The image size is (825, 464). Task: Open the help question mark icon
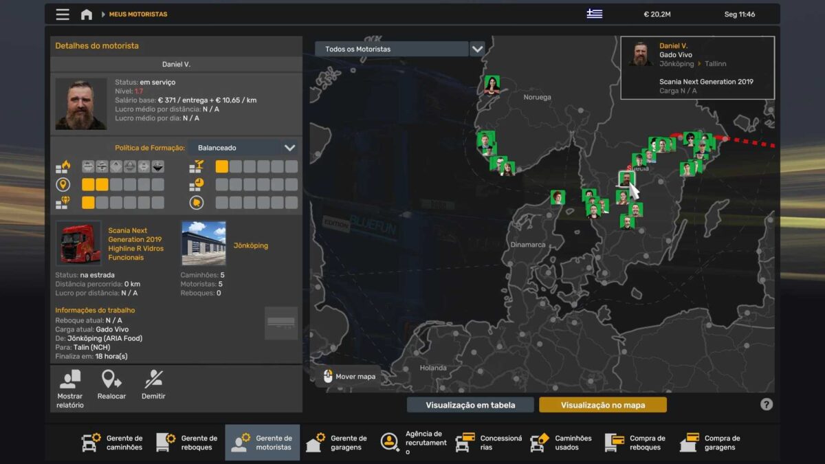pyautogui.click(x=767, y=404)
